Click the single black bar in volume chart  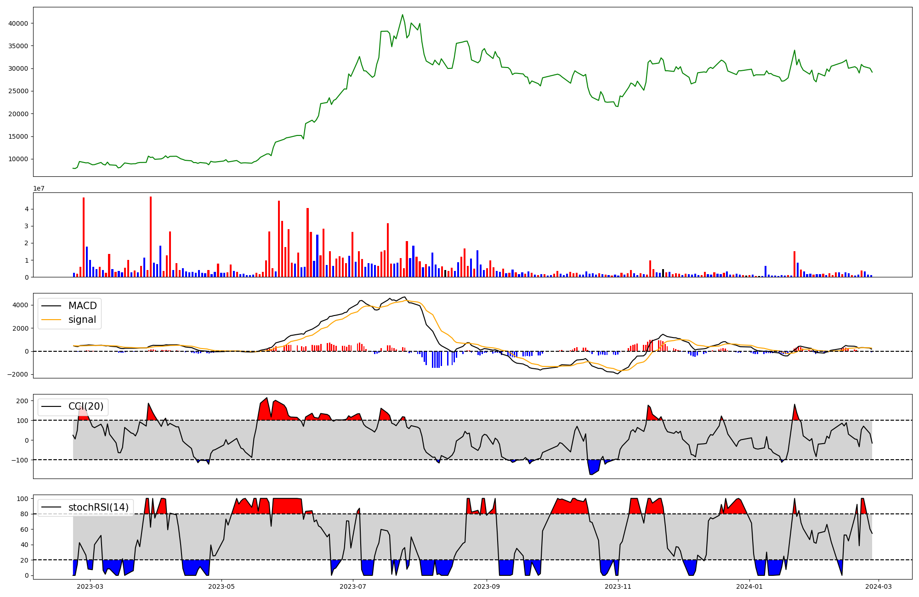tap(663, 273)
